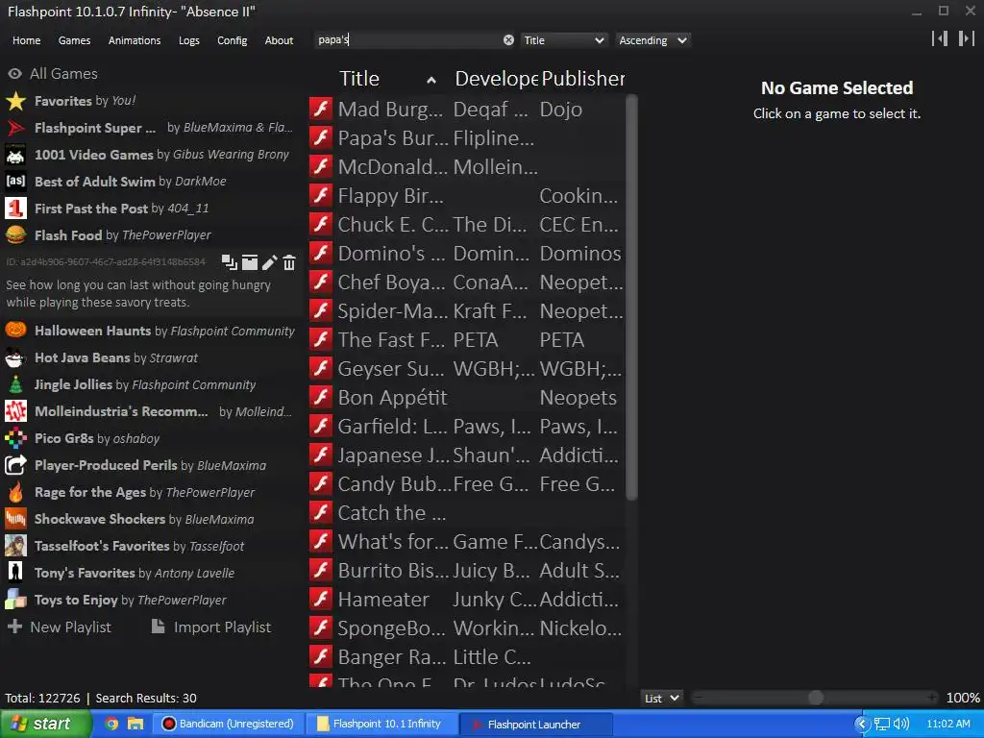Click the Flash icon next to Hameater
984x738 pixels.
(x=321, y=600)
